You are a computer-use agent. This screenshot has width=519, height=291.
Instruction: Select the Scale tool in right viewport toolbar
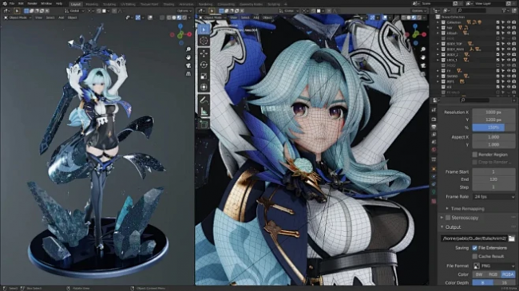204,76
